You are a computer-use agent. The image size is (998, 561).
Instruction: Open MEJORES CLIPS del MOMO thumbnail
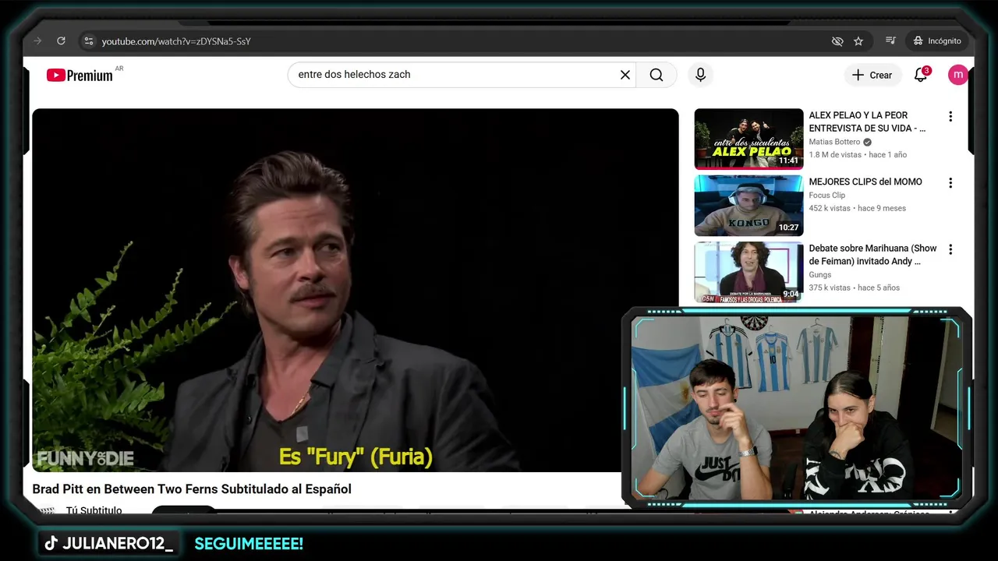click(748, 205)
